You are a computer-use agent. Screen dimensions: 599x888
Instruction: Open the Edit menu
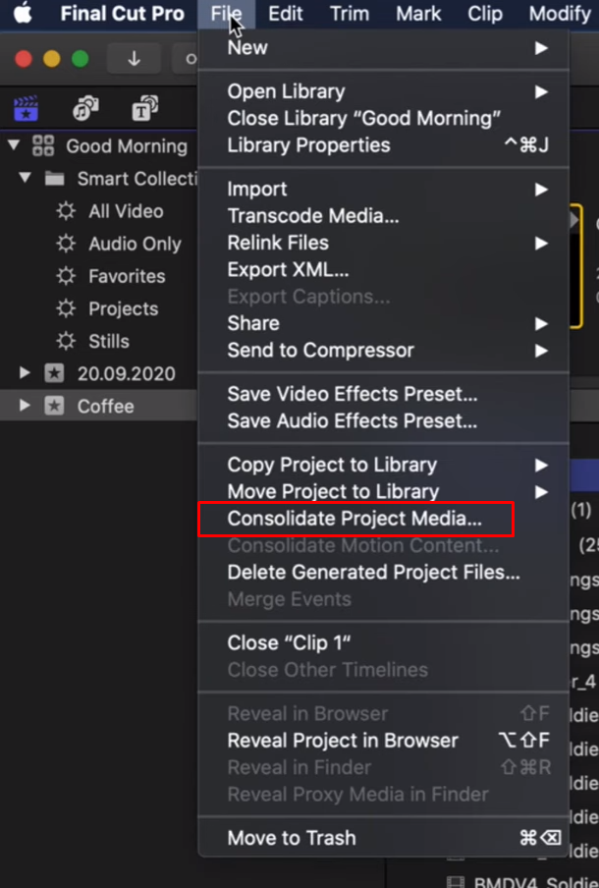click(286, 13)
